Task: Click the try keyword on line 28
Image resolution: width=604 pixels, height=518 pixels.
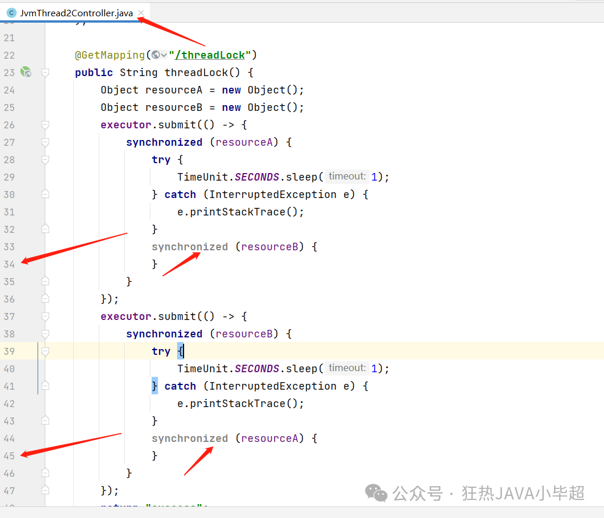Action: 161,160
